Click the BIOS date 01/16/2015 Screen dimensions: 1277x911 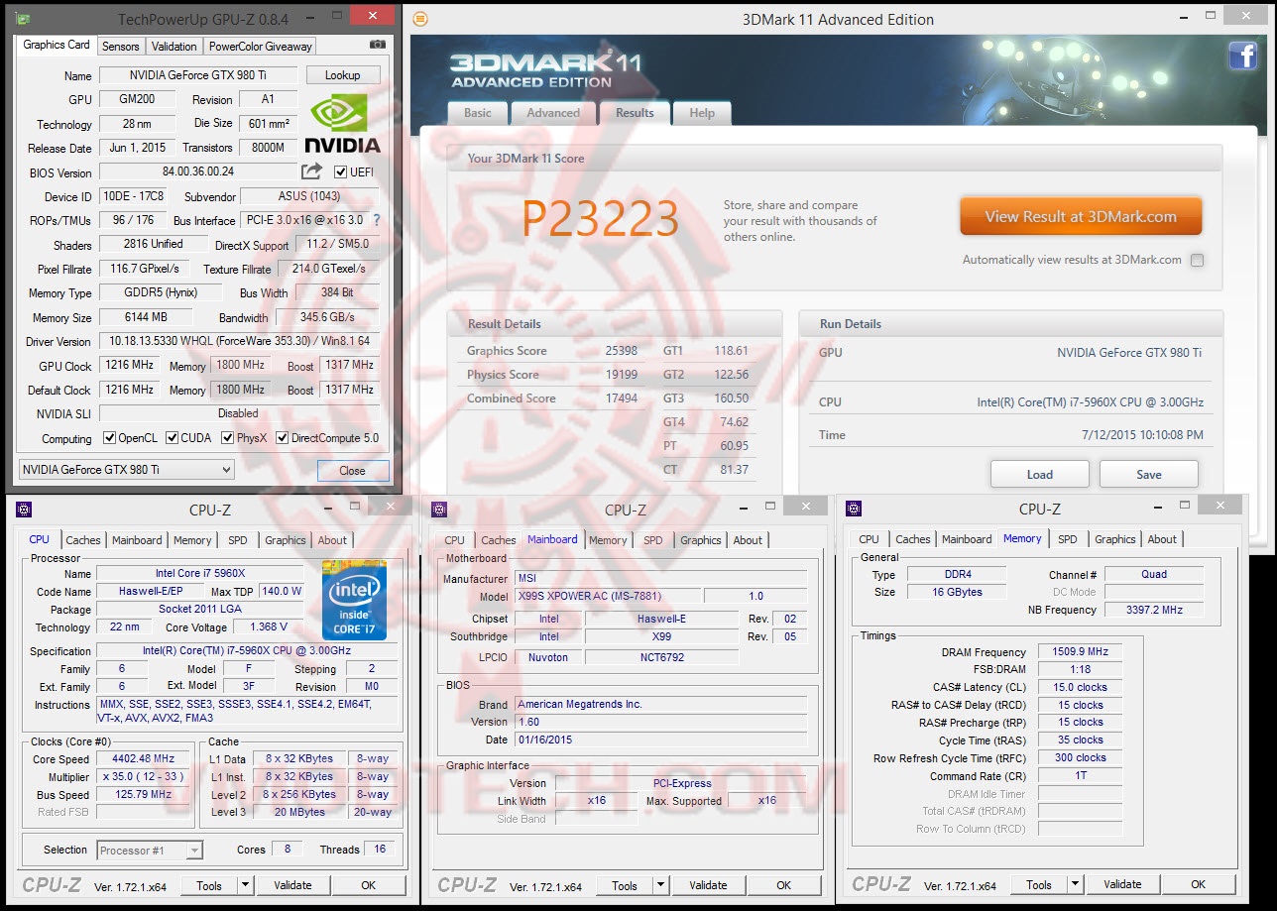click(661, 740)
